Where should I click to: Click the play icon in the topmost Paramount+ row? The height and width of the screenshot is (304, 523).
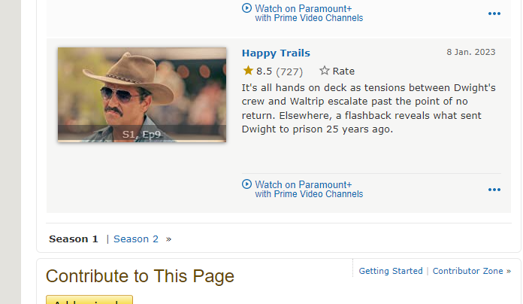coord(247,8)
